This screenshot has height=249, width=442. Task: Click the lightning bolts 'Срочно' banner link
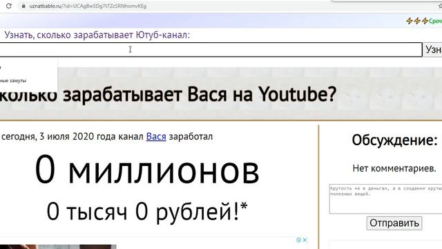(x=424, y=21)
